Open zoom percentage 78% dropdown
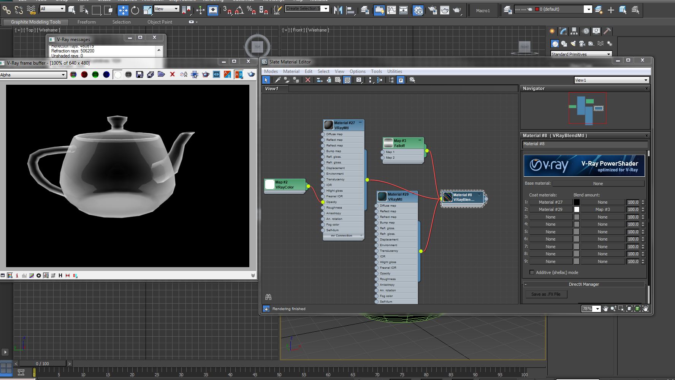Image resolution: width=675 pixels, height=380 pixels. (x=597, y=309)
